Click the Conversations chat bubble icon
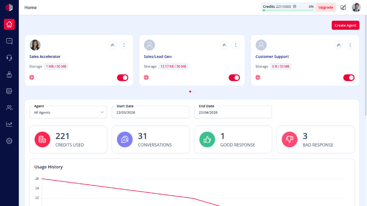The width and height of the screenshot is (367, 206). 125,139
